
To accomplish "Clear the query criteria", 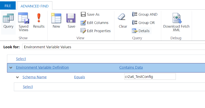I will click(x=123, y=21).
